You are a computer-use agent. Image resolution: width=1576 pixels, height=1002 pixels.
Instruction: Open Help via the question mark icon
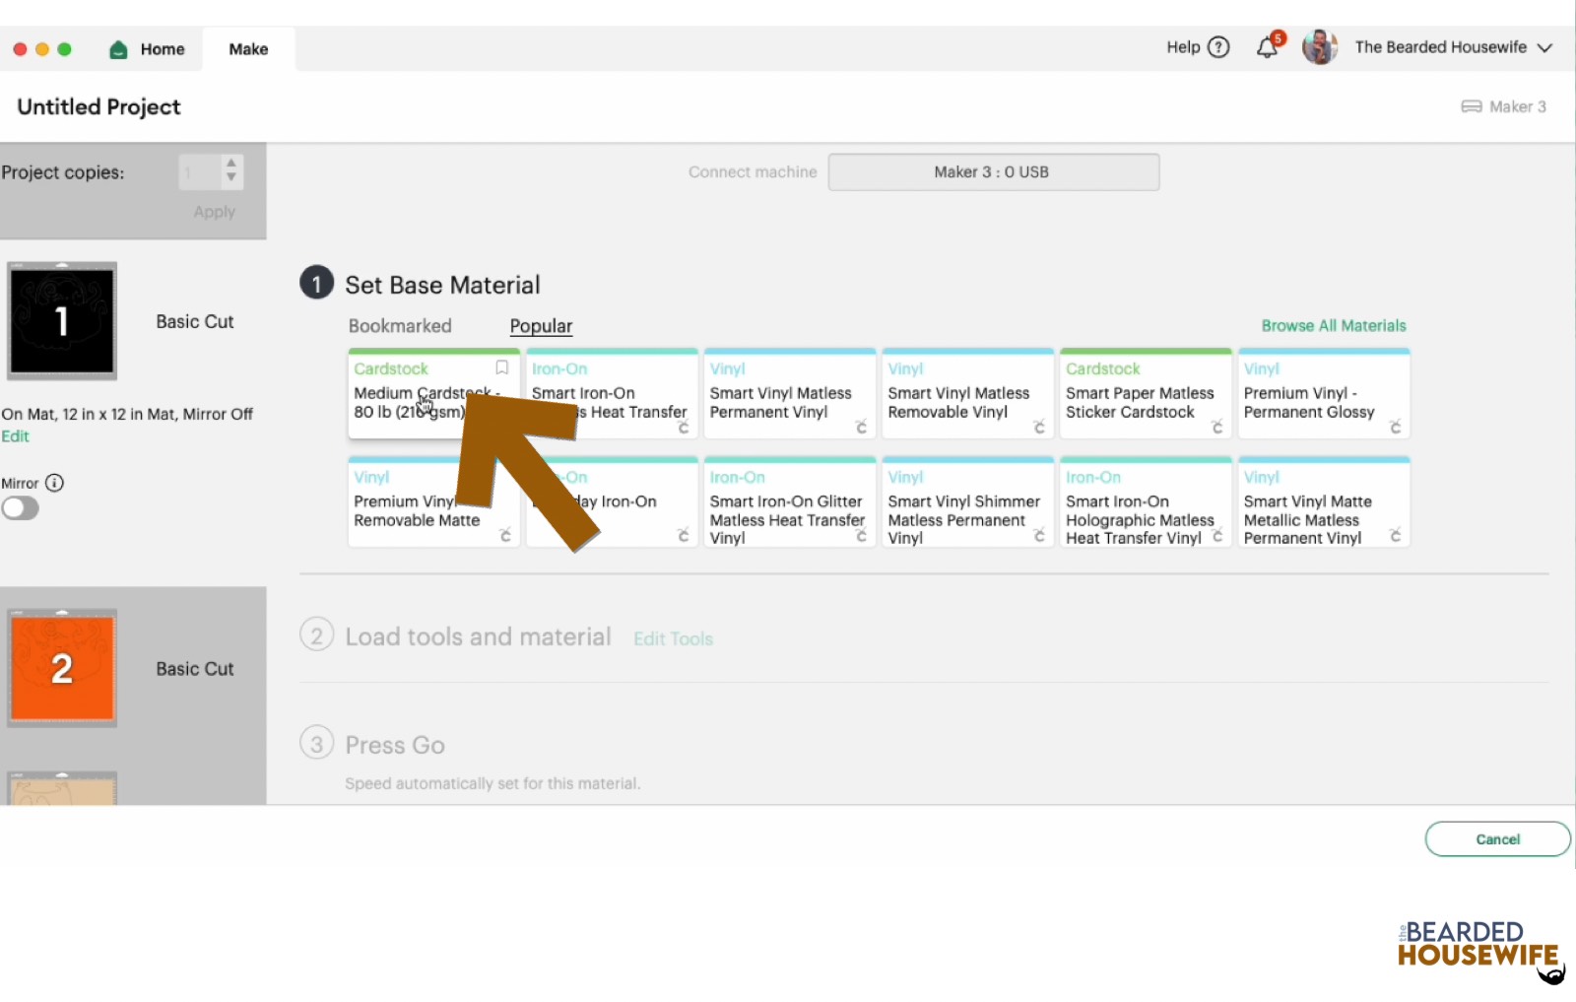pyautogui.click(x=1217, y=46)
